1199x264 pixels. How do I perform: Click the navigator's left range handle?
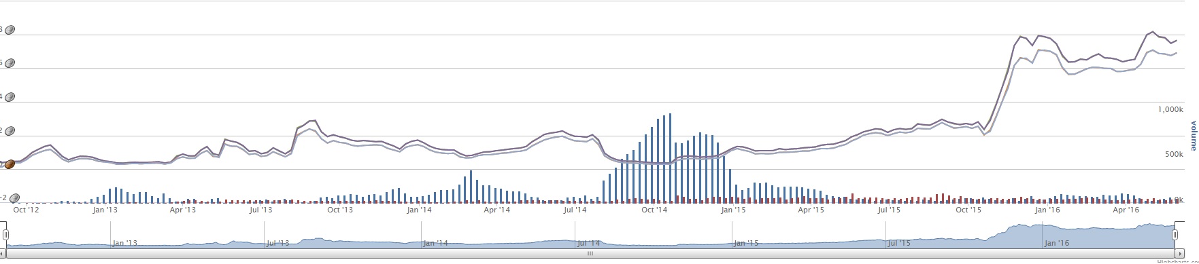point(5,235)
